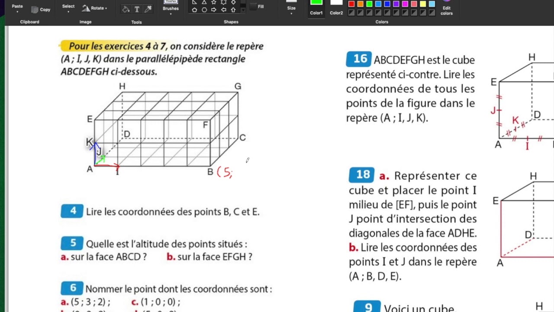Open the Rotate dropdown
The height and width of the screenshot is (312, 554).
pyautogui.click(x=95, y=8)
